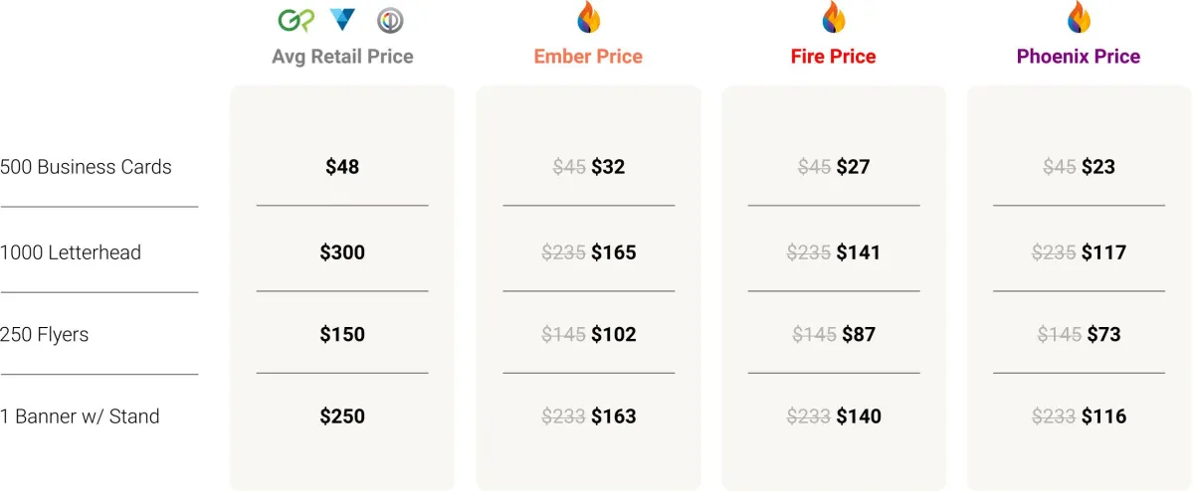
Task: Click Phoenix $116 banner price
Action: tap(1104, 415)
